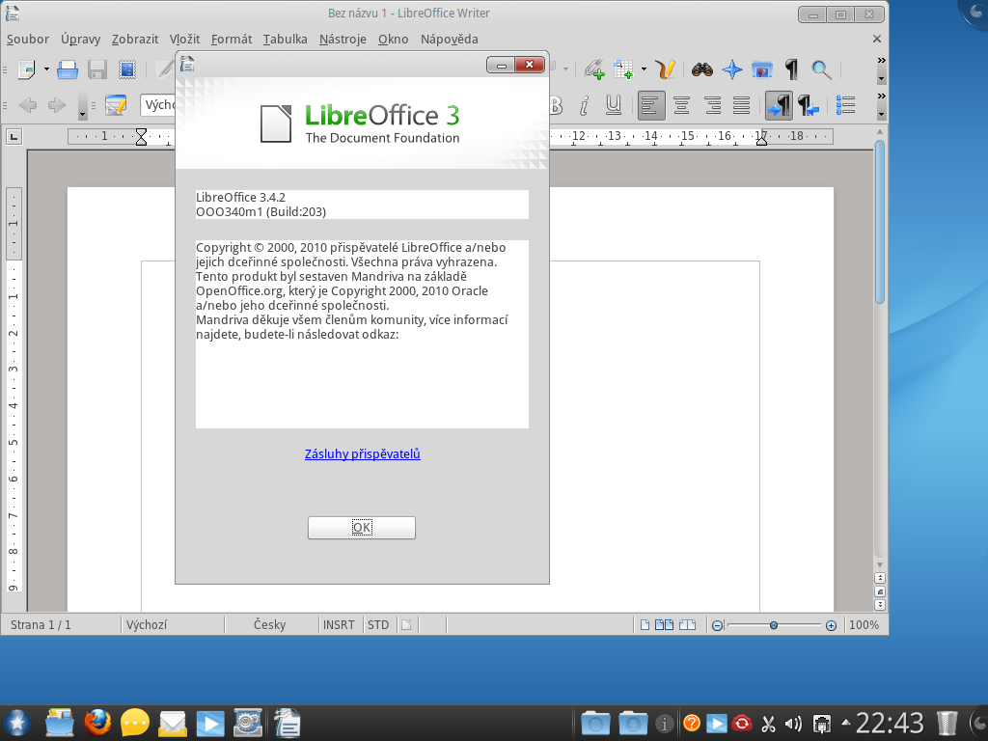
Task: Enable Align Right paragraph alignment
Action: [712, 105]
